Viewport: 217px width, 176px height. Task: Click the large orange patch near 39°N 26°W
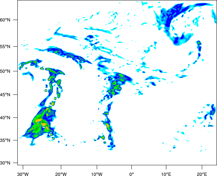(x=39, y=120)
